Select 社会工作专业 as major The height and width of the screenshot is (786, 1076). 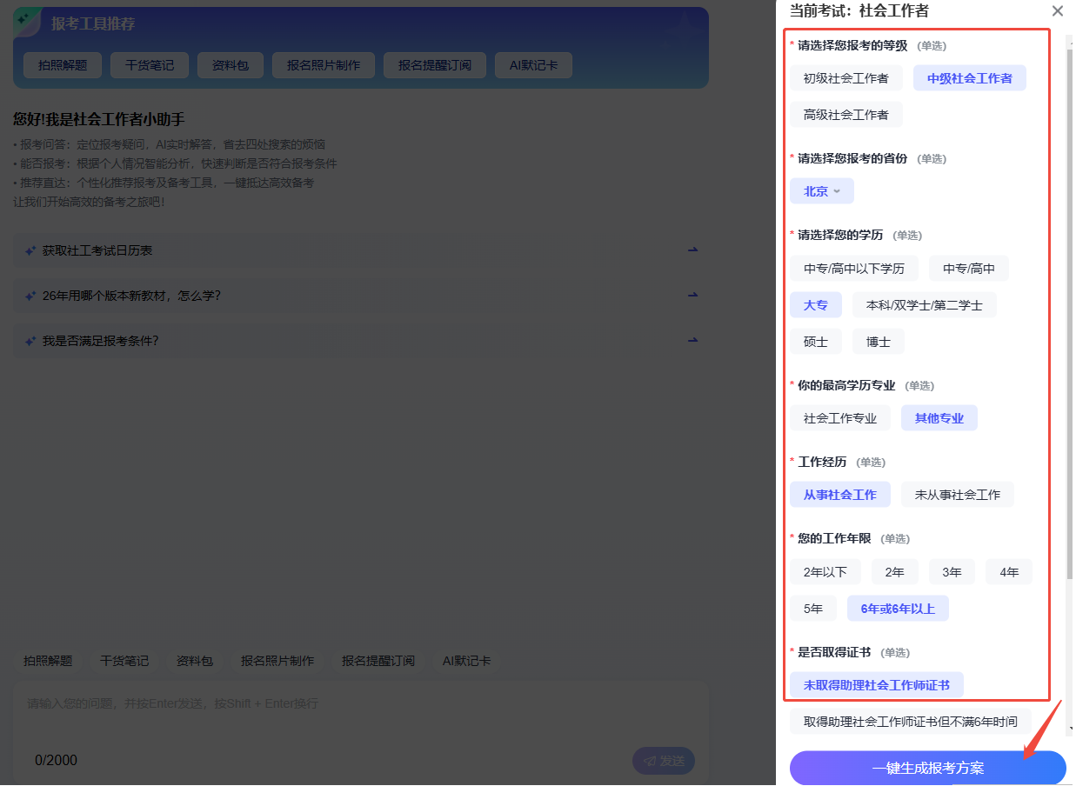click(x=839, y=418)
